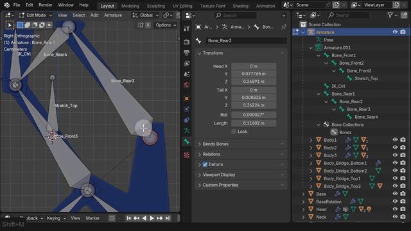Expand the Viewport Display panel
The height and width of the screenshot is (231, 411).
199,175
